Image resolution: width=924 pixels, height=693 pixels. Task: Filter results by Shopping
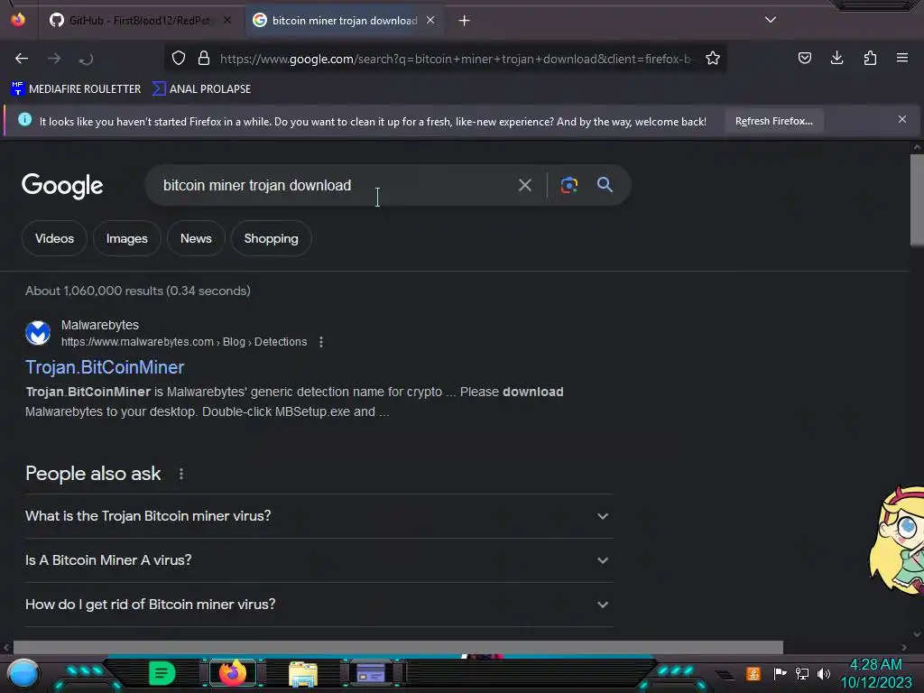[271, 238]
